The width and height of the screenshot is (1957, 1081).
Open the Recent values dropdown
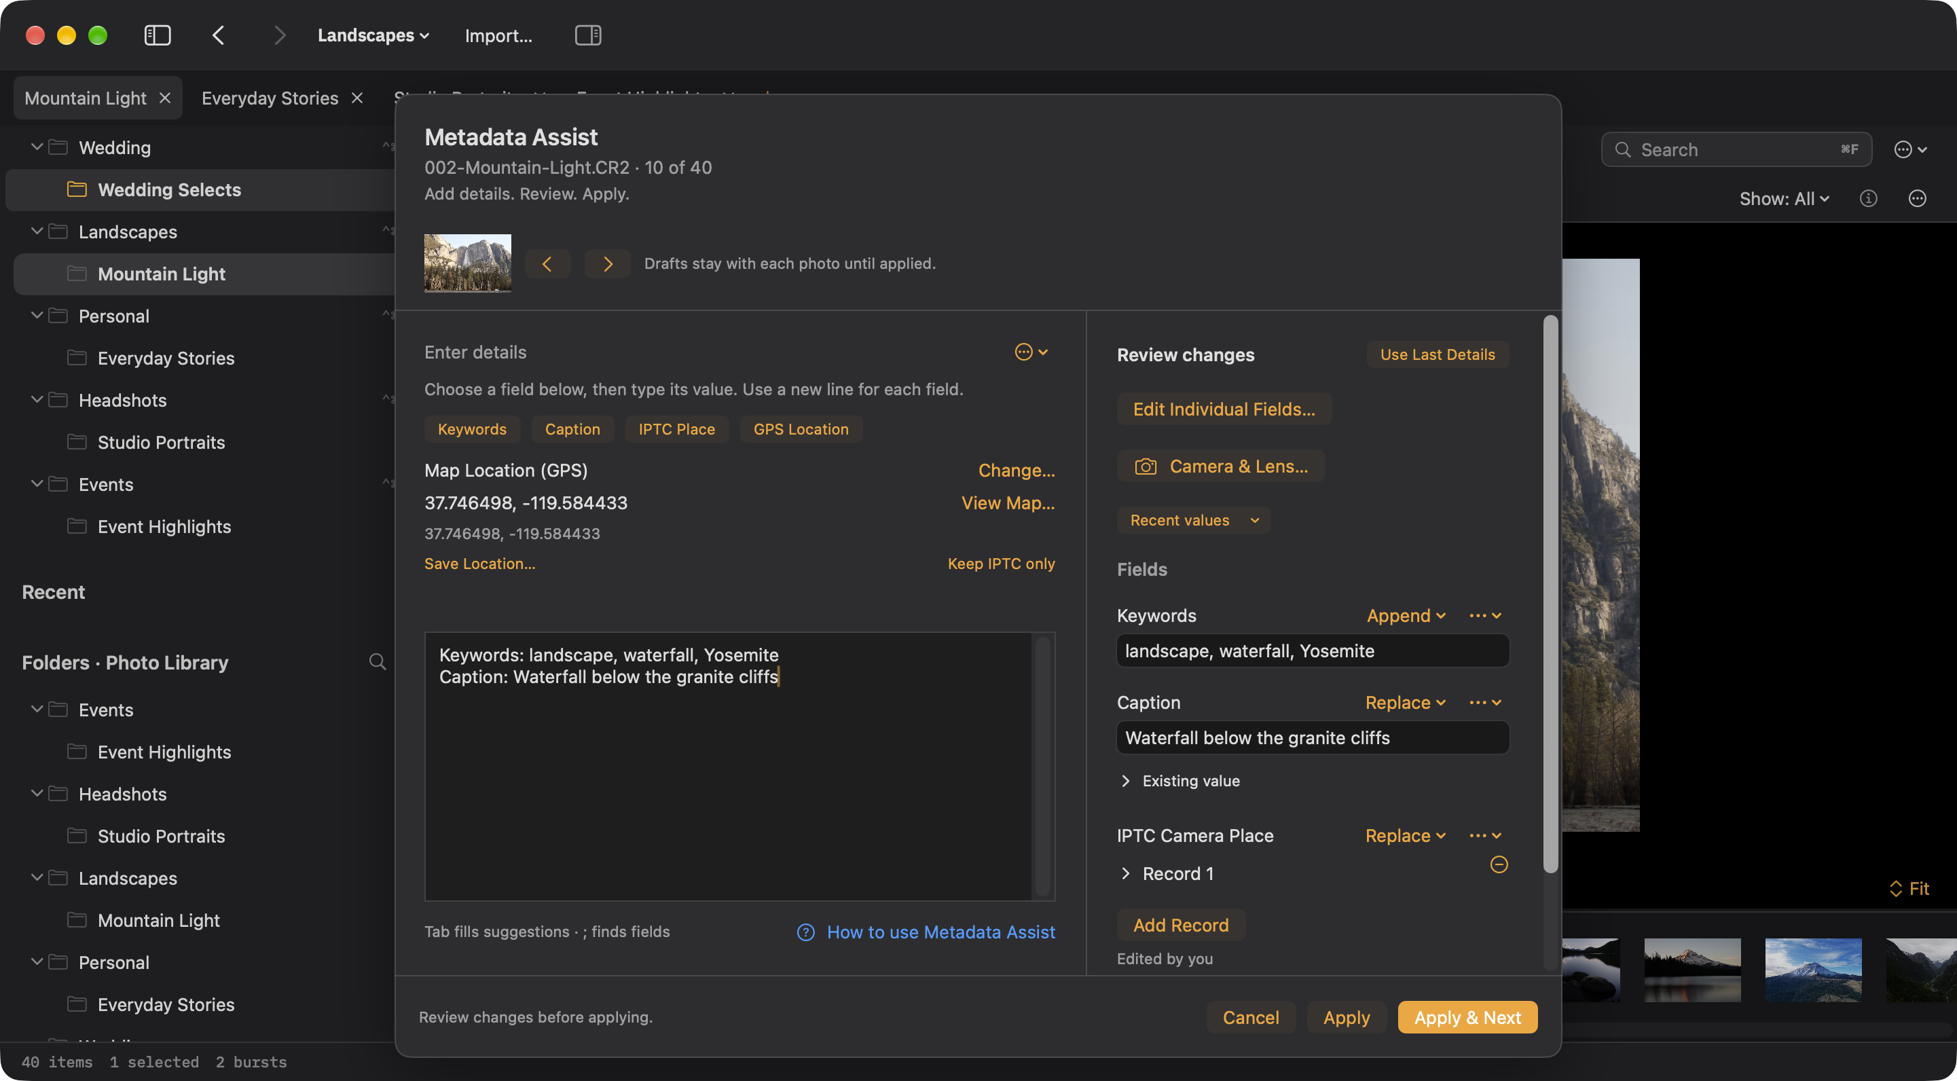tap(1192, 520)
